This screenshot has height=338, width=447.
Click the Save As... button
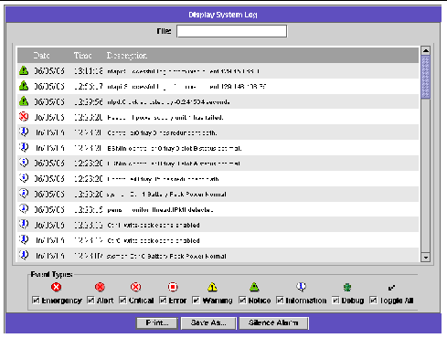(208, 323)
